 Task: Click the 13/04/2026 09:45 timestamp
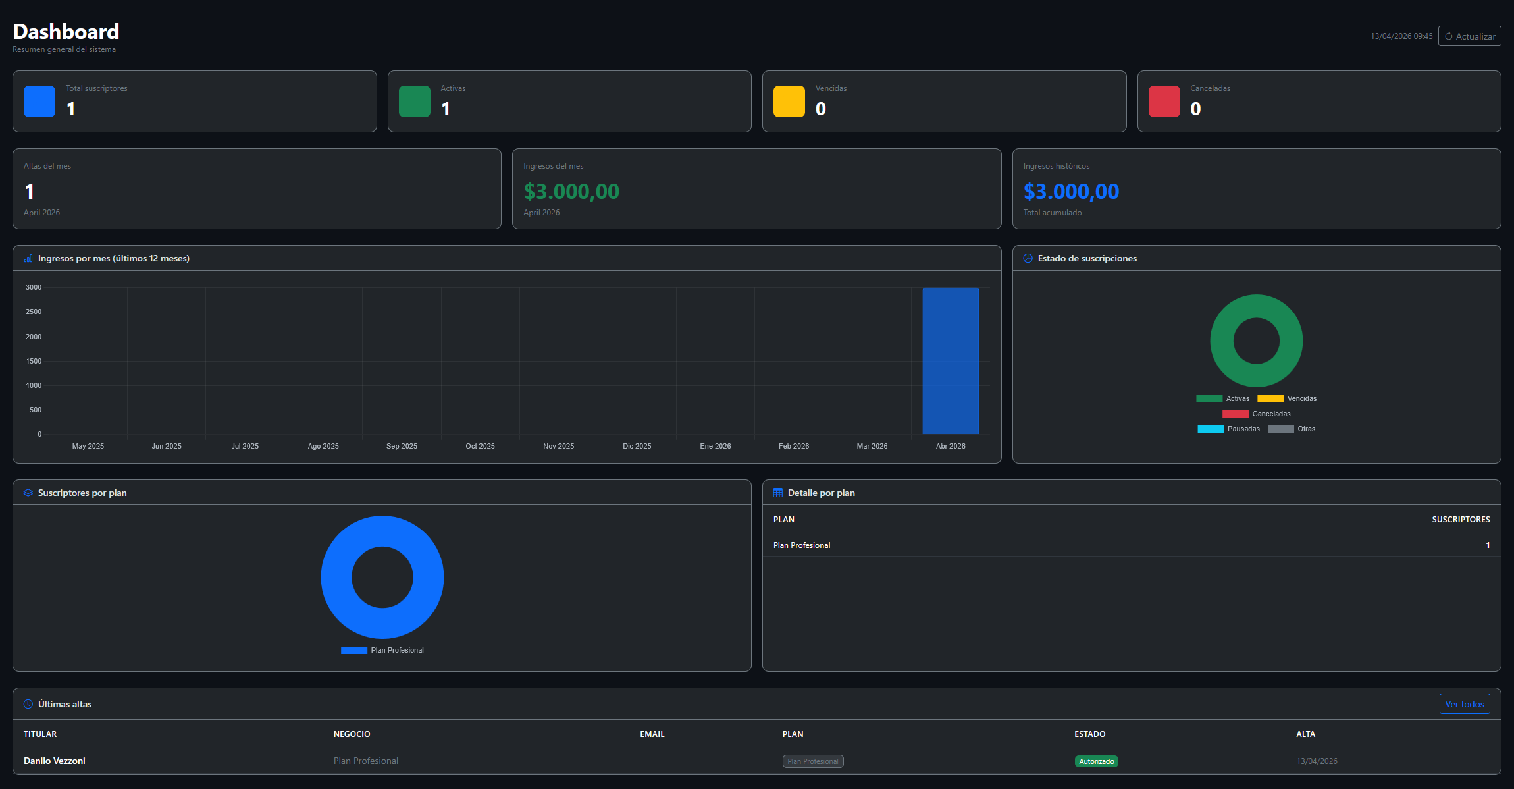coord(1401,36)
